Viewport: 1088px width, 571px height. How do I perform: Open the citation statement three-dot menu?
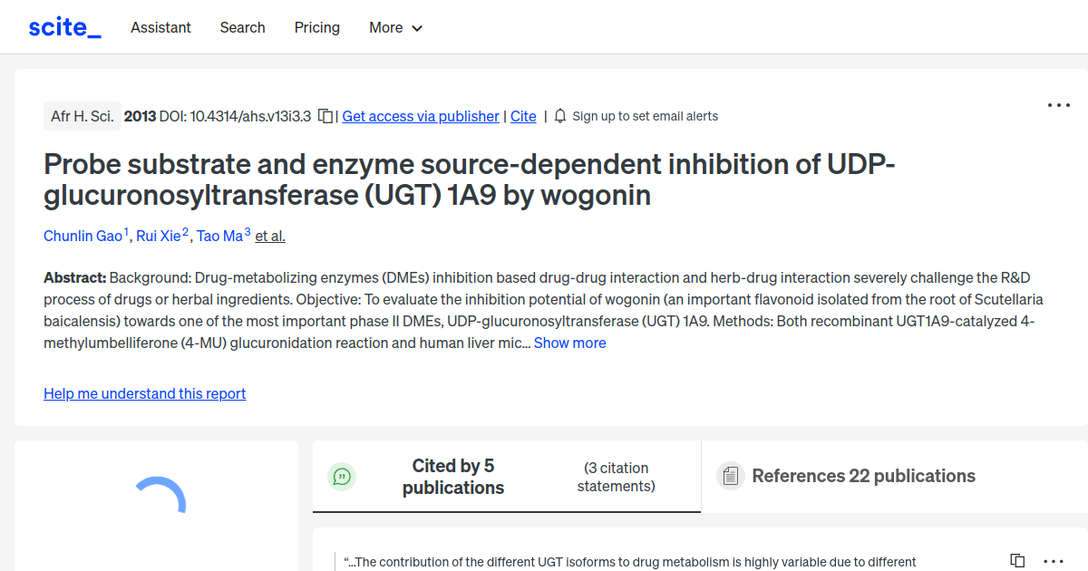[1054, 562]
